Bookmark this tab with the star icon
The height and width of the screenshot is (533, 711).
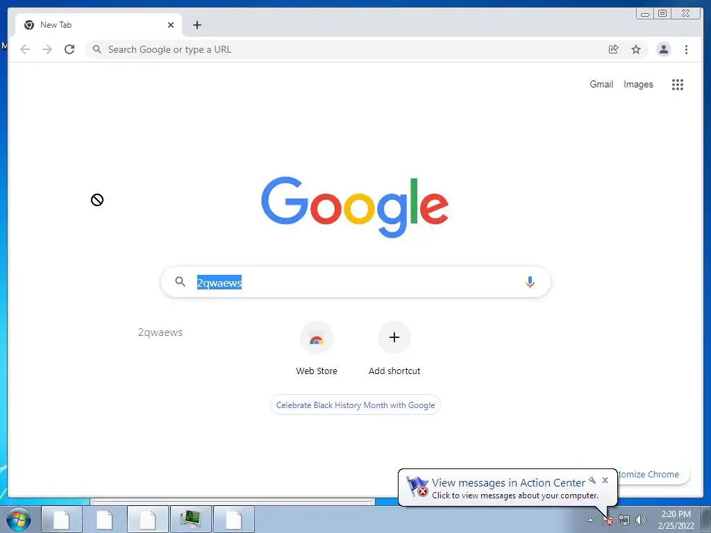pos(636,49)
